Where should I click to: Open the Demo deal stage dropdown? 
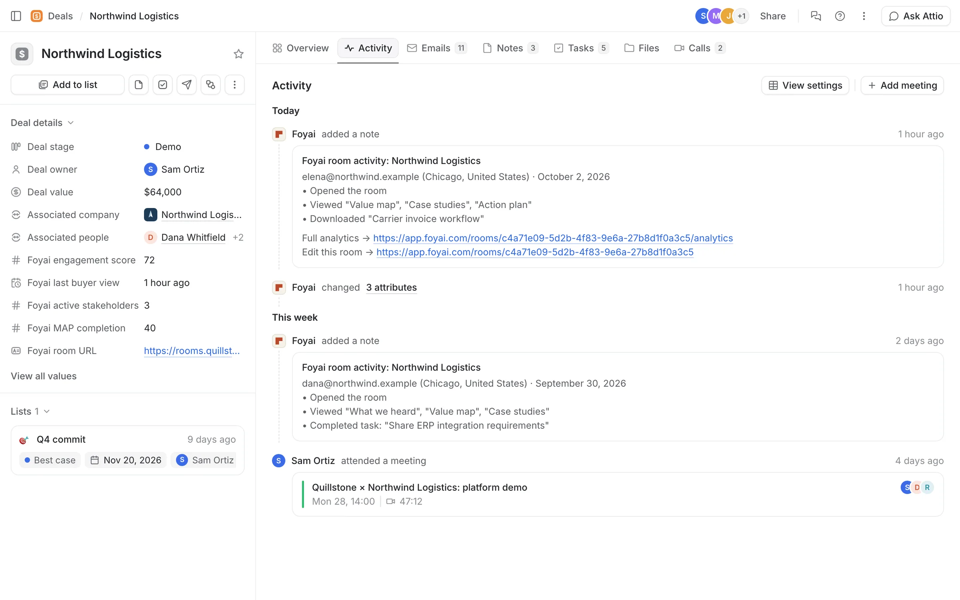162,147
